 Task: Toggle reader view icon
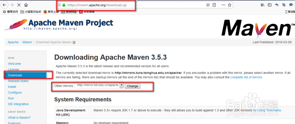coord(214,5)
